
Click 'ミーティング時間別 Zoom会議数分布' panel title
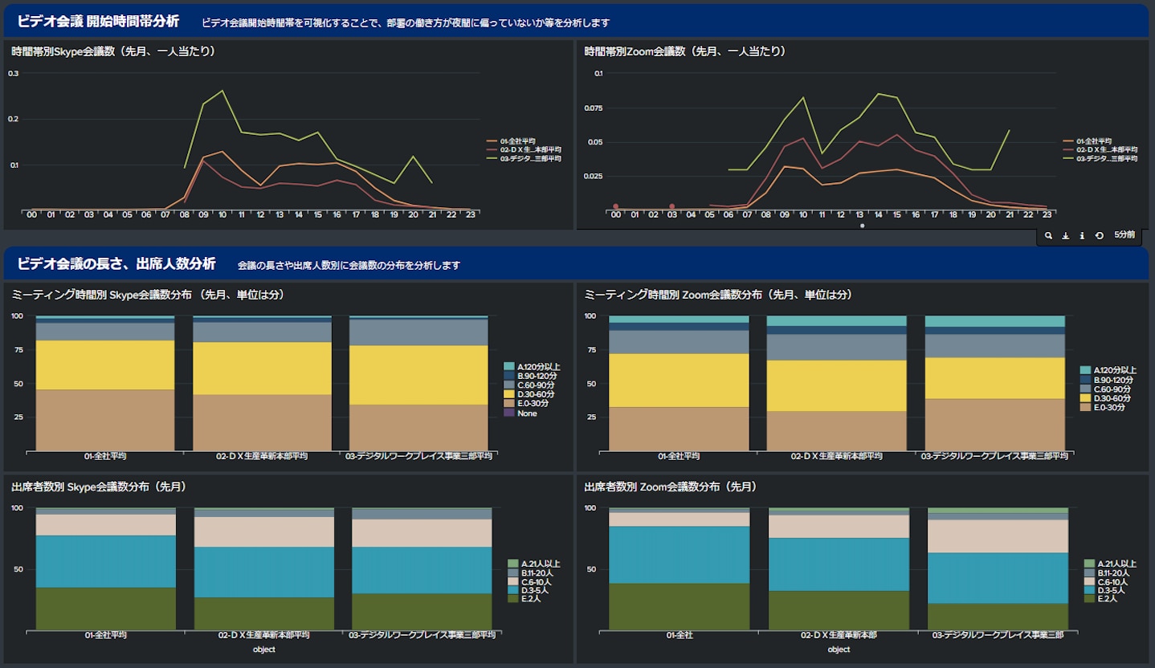tap(719, 295)
